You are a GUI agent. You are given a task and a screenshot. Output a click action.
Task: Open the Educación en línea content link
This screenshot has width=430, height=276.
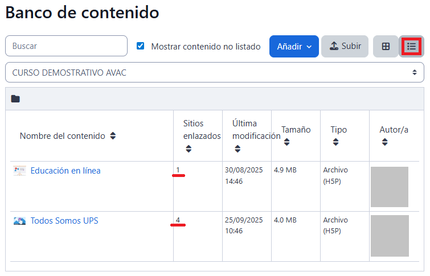(65, 171)
